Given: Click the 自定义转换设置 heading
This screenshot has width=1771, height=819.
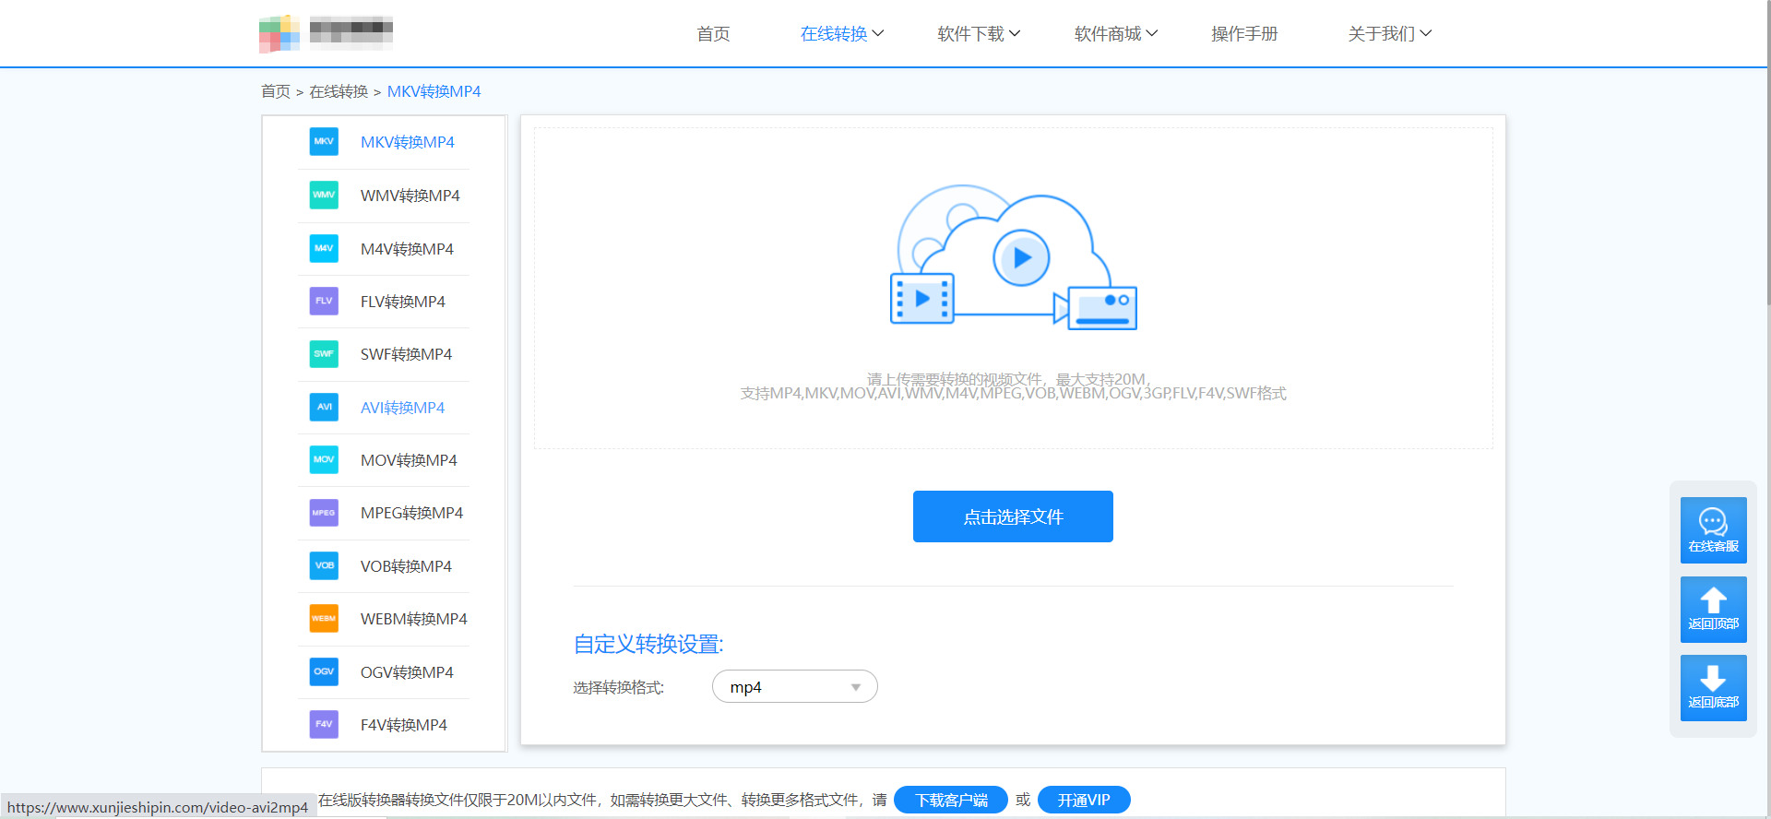Looking at the screenshot, I should point(648,644).
